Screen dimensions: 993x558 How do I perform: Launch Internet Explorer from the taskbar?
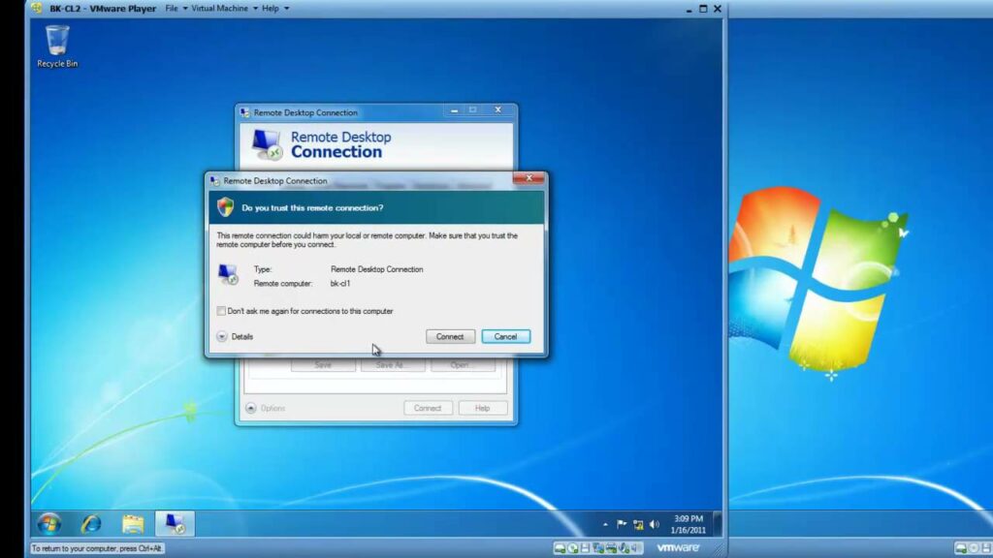[91, 523]
